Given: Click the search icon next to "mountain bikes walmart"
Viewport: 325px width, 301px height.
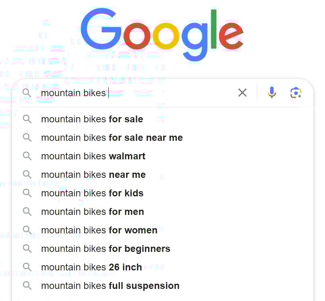Looking at the screenshot, I should click(x=27, y=156).
